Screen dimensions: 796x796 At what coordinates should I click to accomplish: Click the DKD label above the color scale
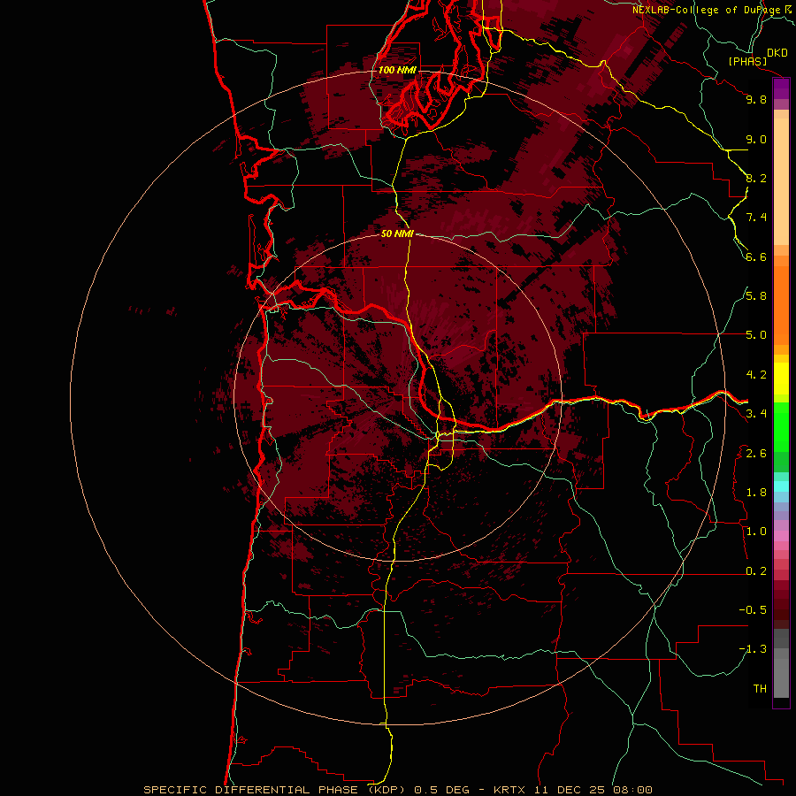point(777,53)
